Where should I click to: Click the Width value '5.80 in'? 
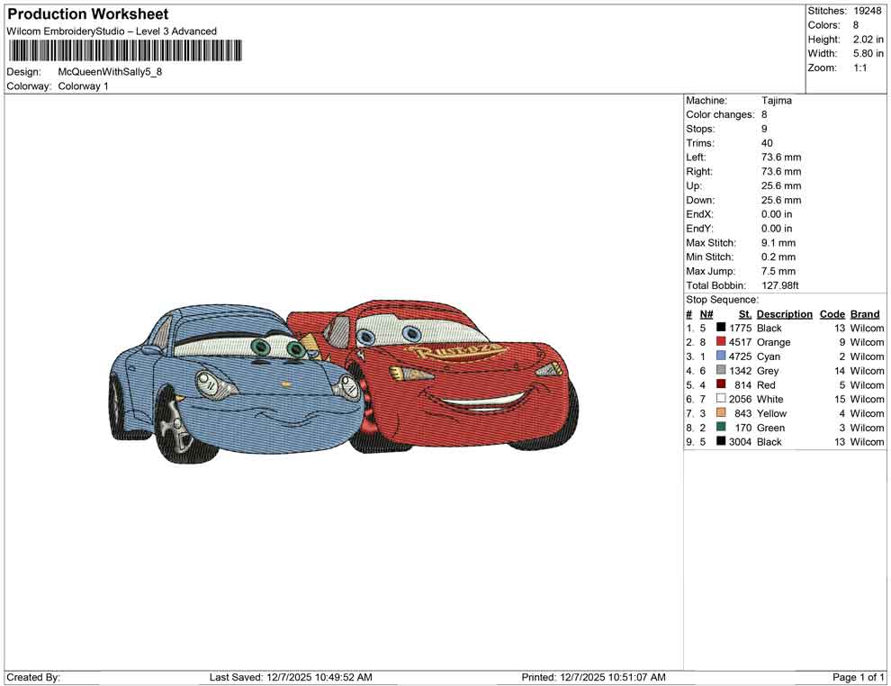868,53
